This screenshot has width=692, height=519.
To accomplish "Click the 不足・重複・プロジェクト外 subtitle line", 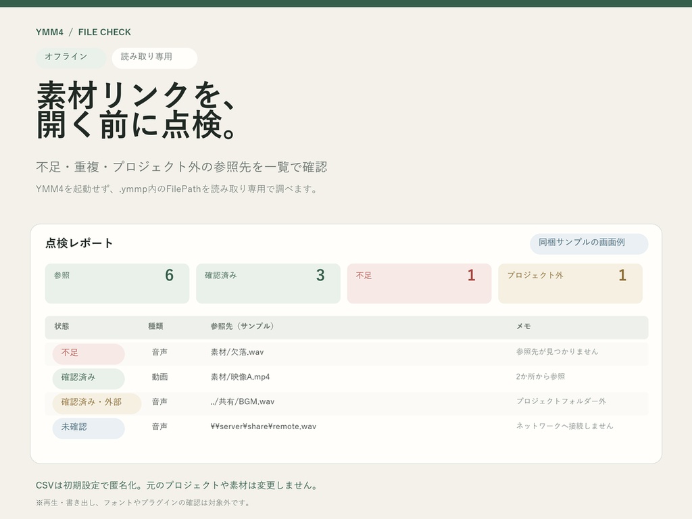I will point(181,167).
